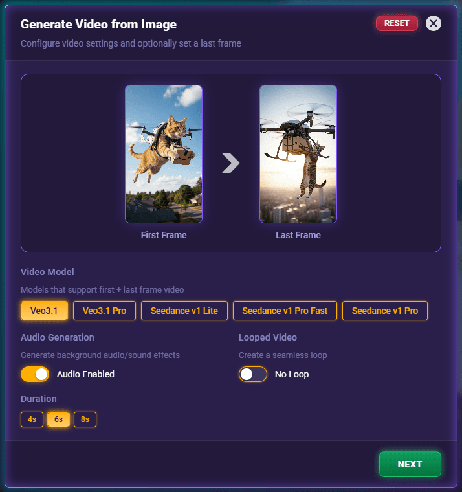Image resolution: width=462 pixels, height=492 pixels.
Task: Pick the Seedance v1 Lite model
Action: tap(184, 311)
